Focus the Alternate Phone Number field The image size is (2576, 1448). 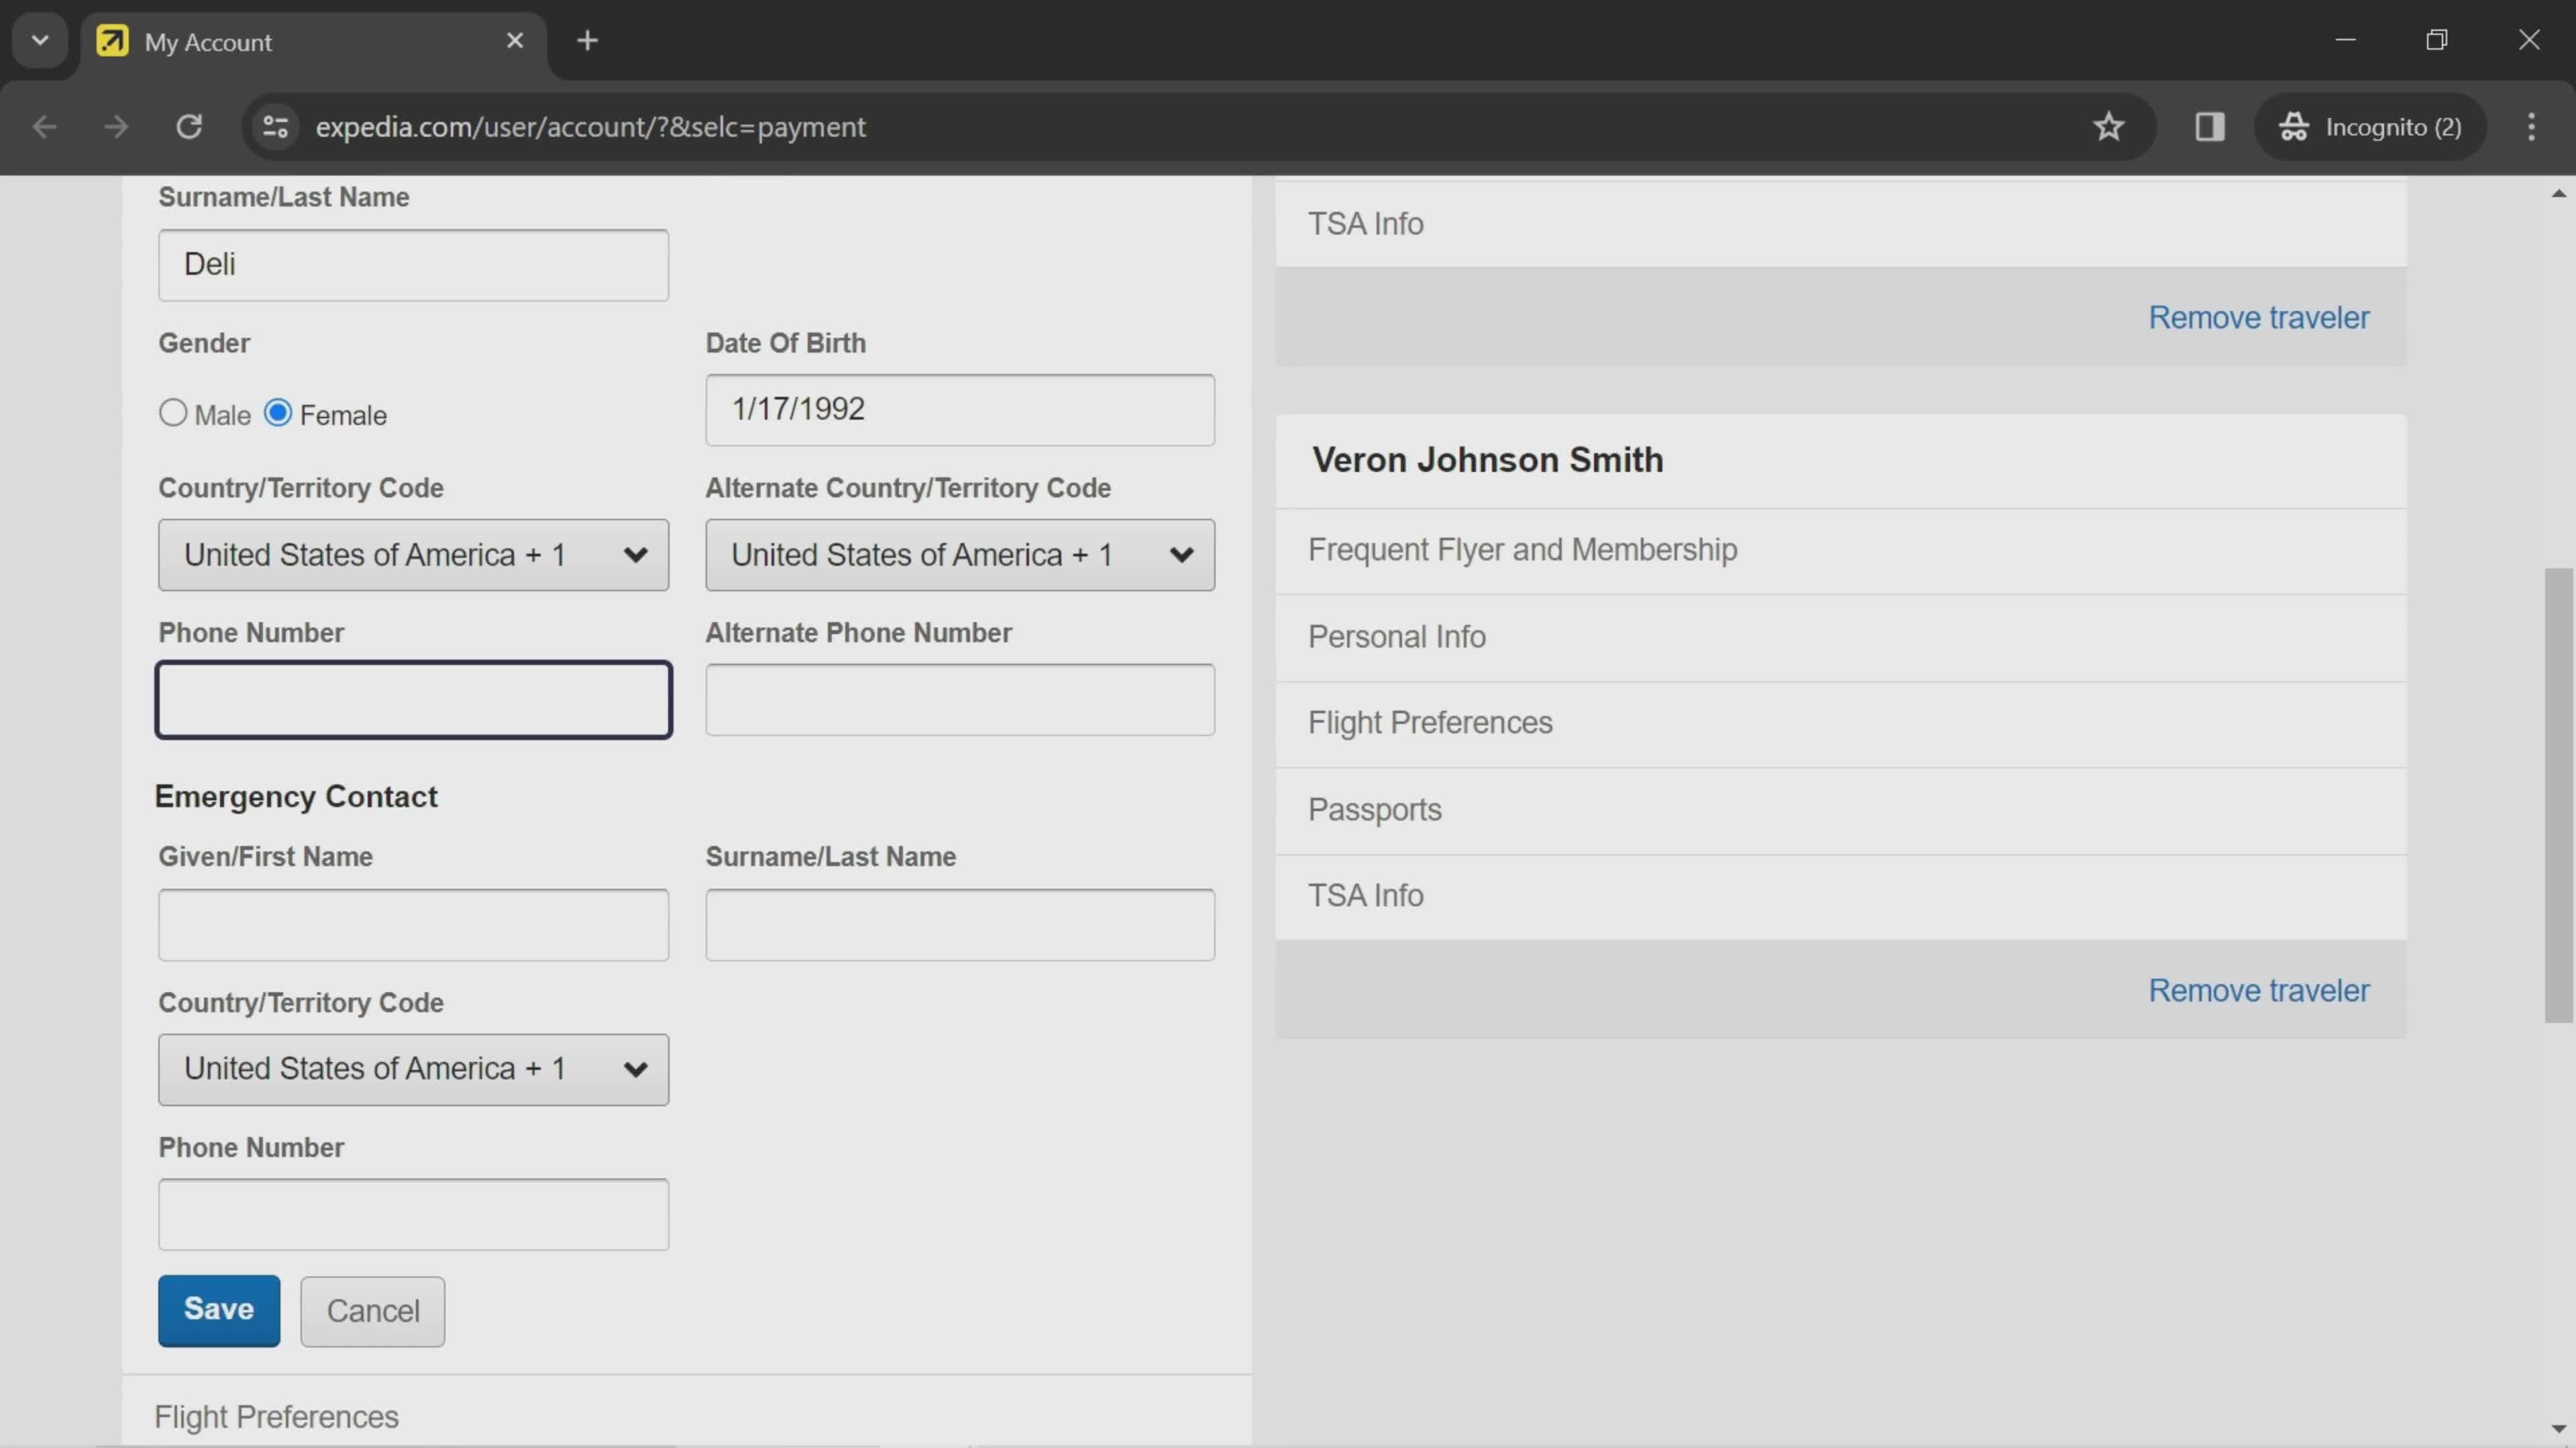960,699
